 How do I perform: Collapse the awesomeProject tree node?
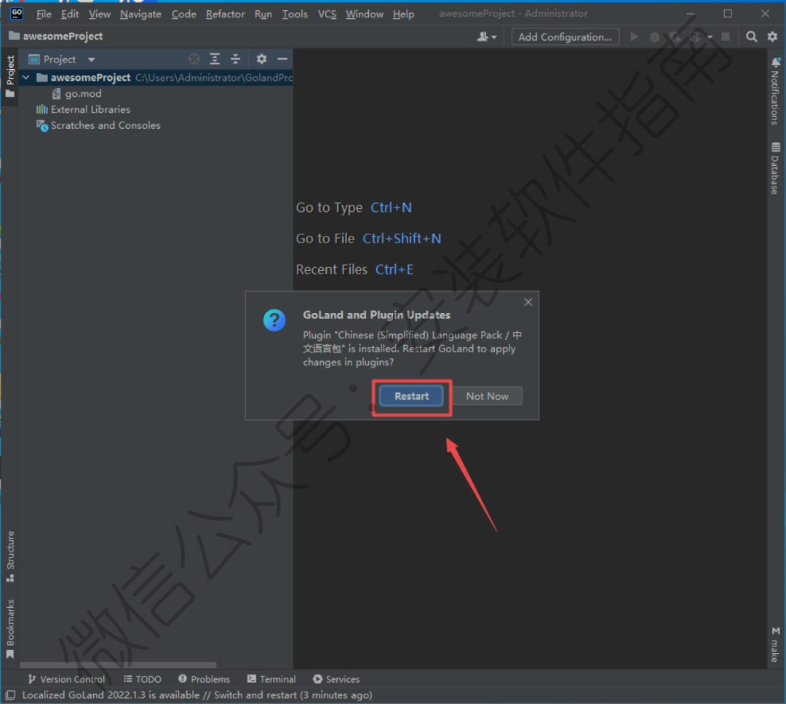point(26,77)
